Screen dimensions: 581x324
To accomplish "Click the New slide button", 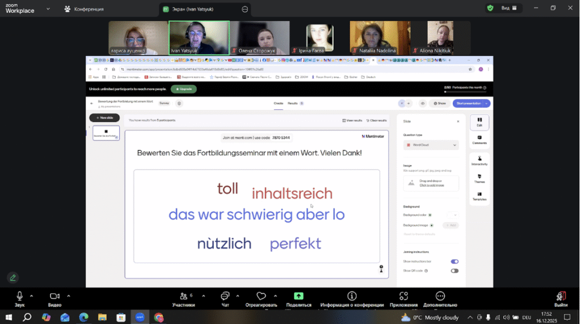I will (x=104, y=118).
